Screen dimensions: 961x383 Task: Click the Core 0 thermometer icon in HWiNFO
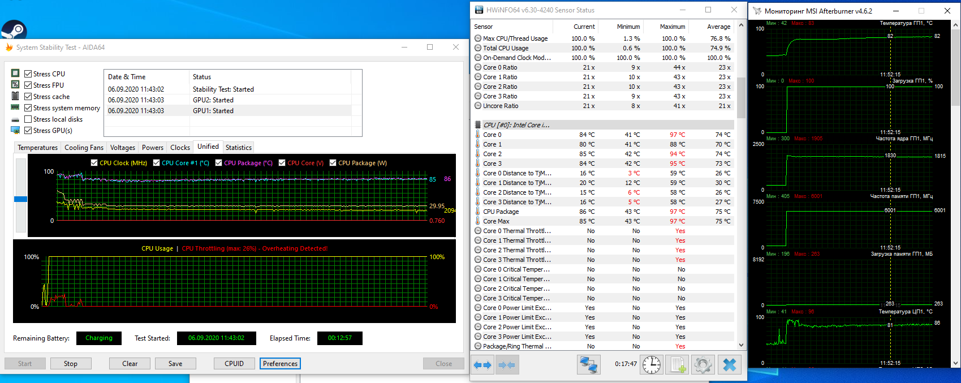478,135
